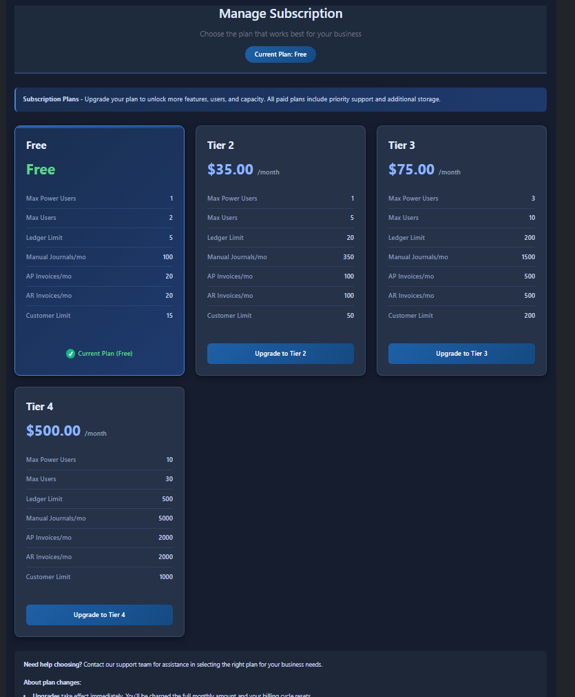The image size is (575, 697).
Task: Click Max Power Users row in Tier 3
Action: point(462,199)
